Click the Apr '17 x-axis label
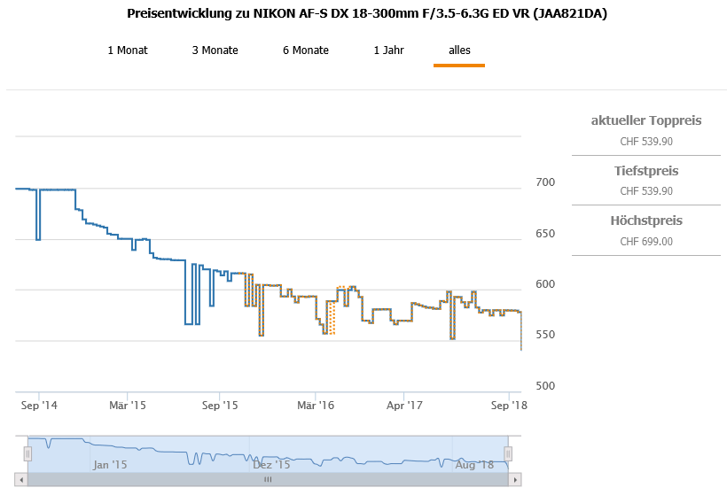 (x=405, y=406)
